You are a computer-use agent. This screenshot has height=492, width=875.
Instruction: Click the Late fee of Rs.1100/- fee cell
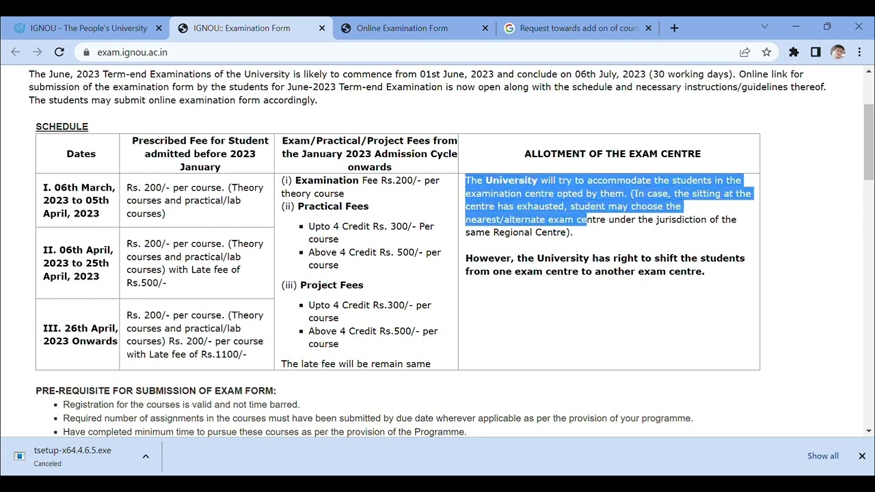(x=197, y=335)
